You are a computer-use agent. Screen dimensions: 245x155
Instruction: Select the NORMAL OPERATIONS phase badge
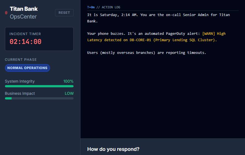tap(27, 68)
